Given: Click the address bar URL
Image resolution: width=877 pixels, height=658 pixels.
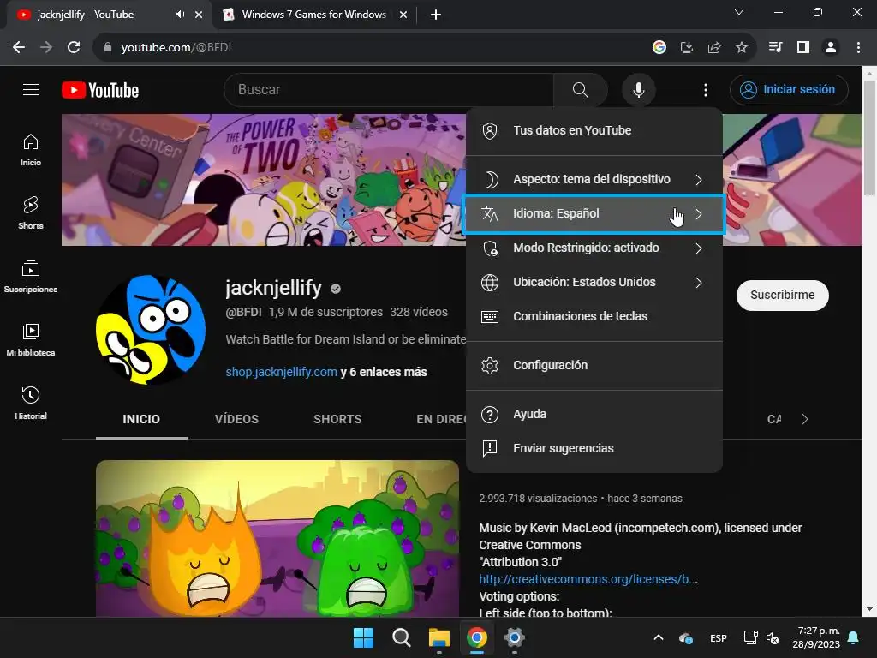Looking at the screenshot, I should pyautogui.click(x=176, y=48).
